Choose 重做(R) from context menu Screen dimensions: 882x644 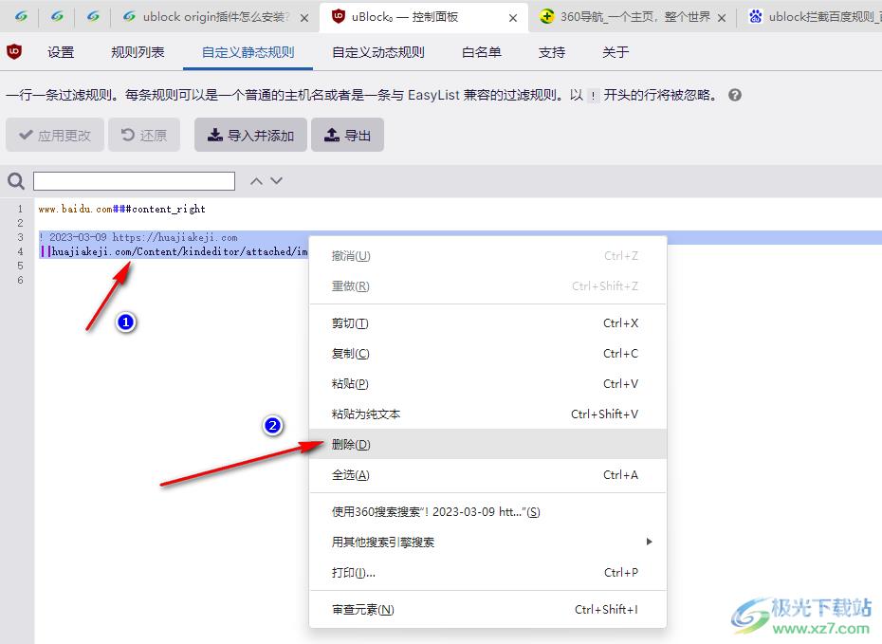pyautogui.click(x=487, y=286)
